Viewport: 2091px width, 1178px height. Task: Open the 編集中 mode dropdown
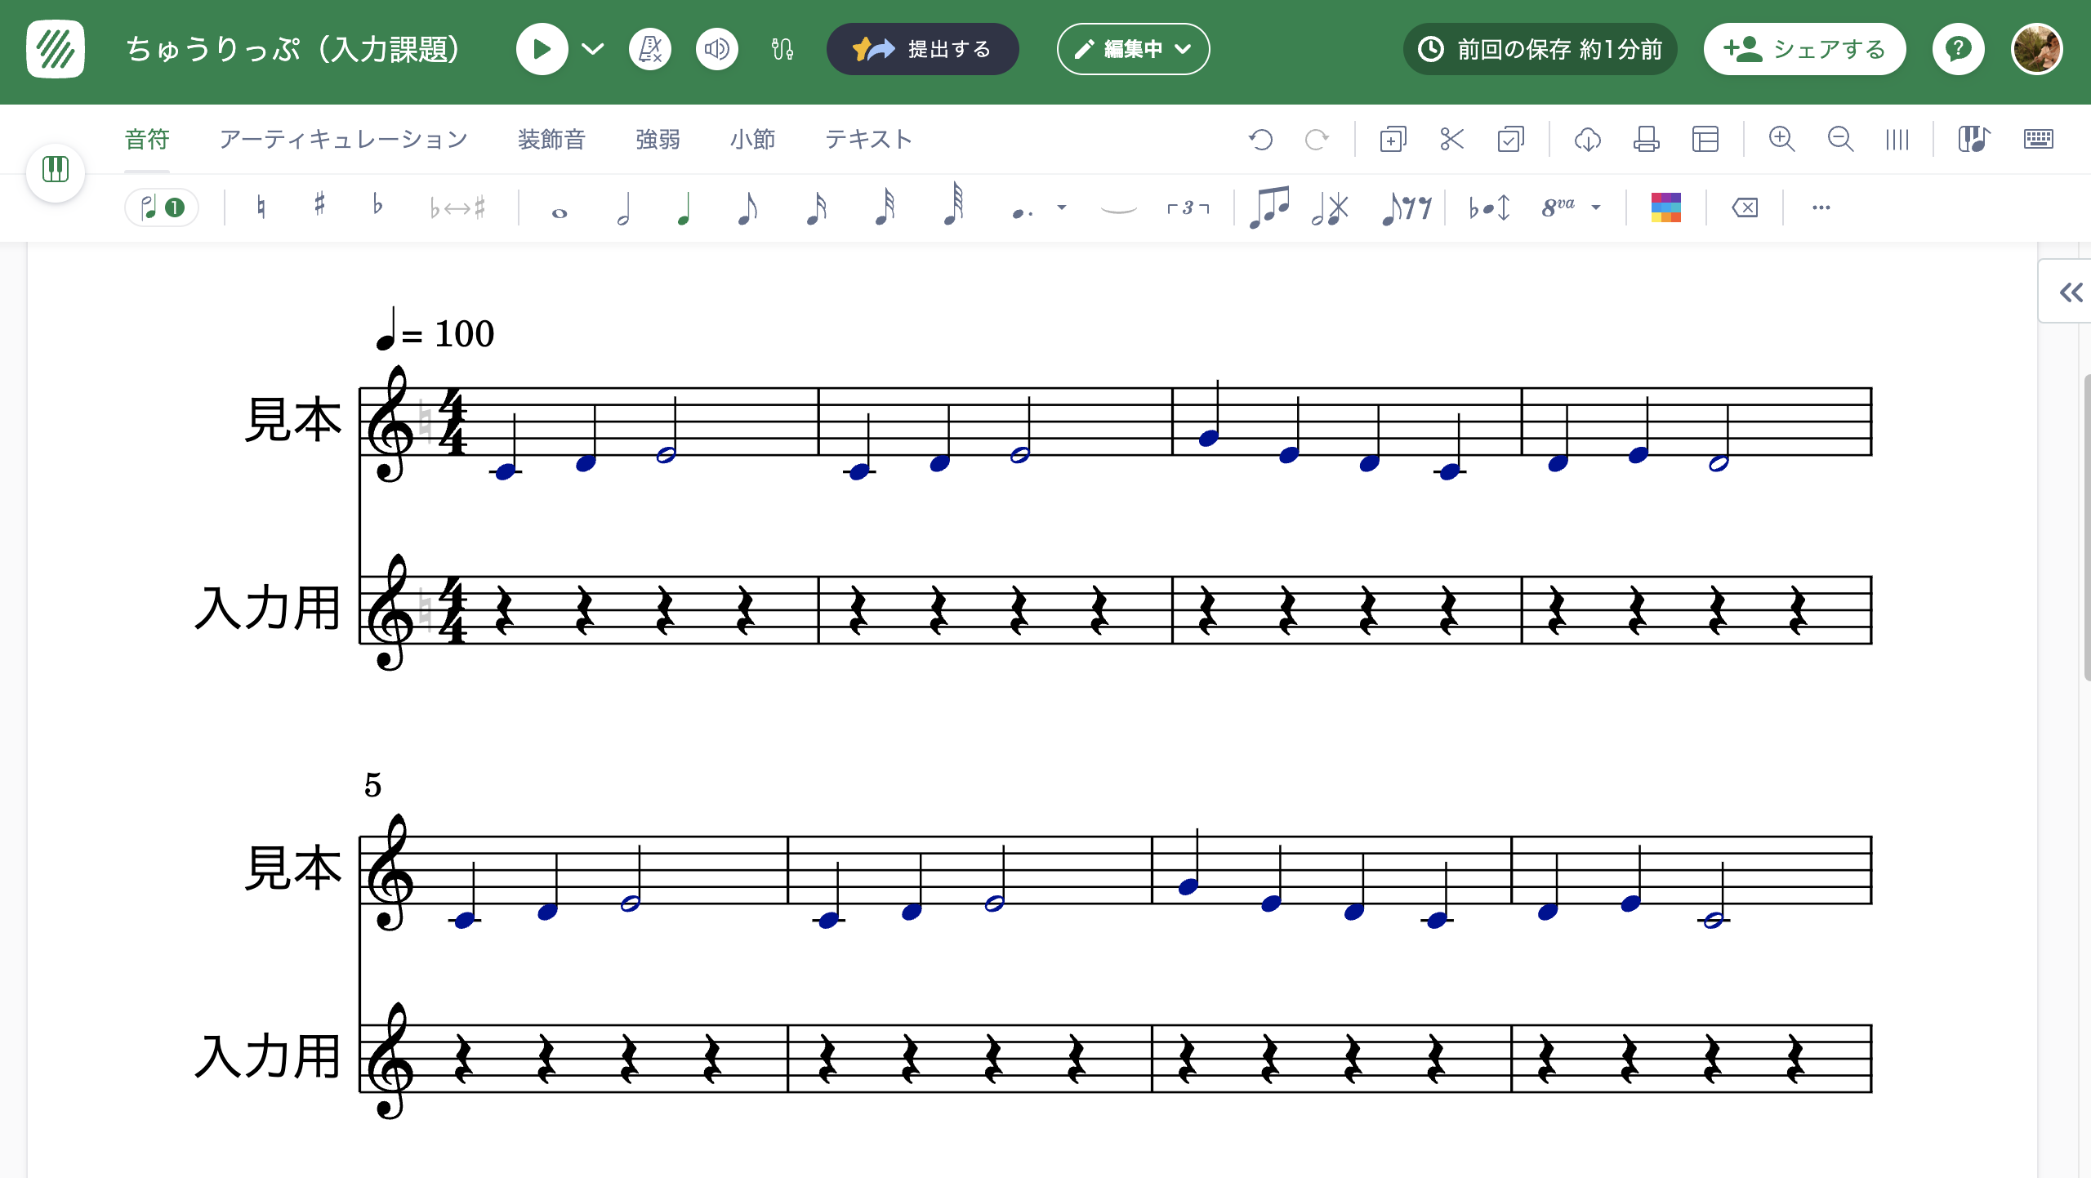[x=1133, y=50]
